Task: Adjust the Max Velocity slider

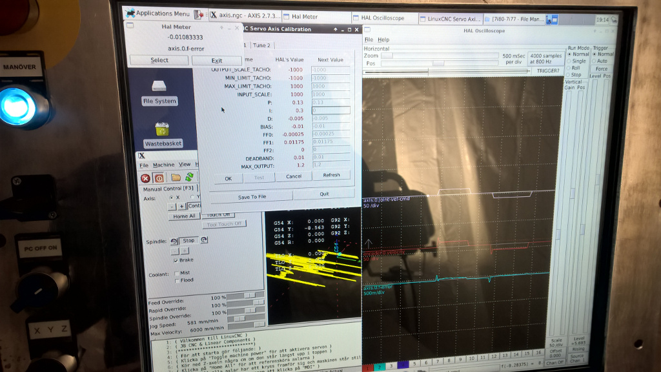Action: (x=247, y=325)
